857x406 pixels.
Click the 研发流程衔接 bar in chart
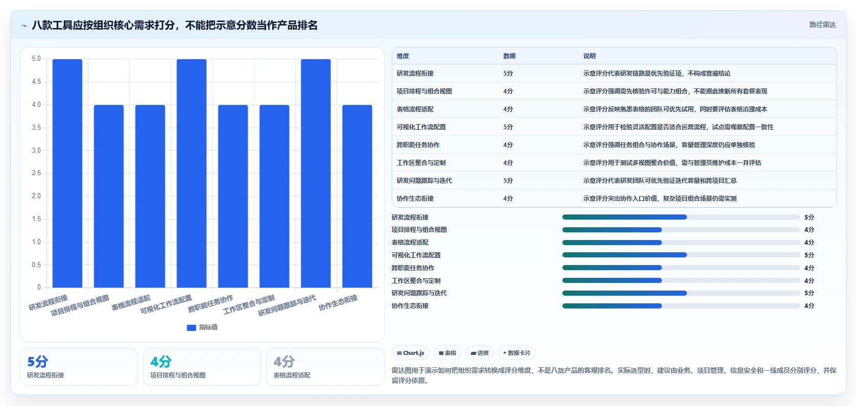67,173
